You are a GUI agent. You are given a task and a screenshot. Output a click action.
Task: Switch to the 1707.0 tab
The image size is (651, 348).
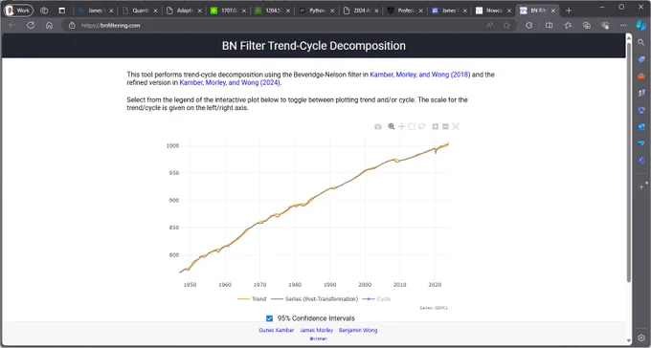(x=228, y=11)
